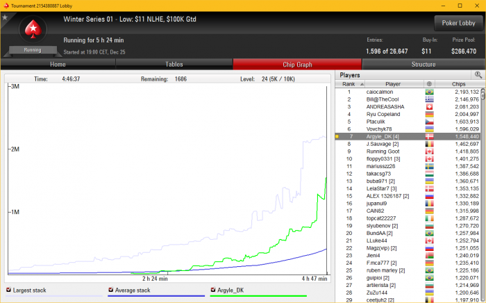Open the Home tab

tap(58, 64)
